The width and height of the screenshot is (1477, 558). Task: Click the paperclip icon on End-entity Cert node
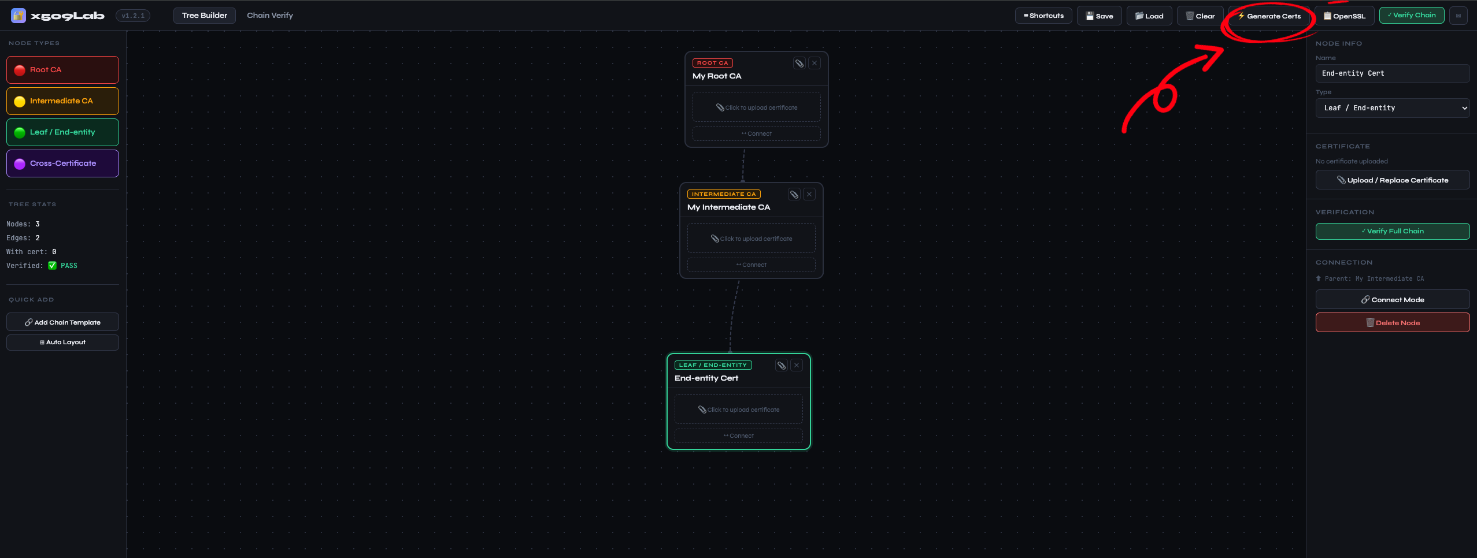[x=781, y=366]
